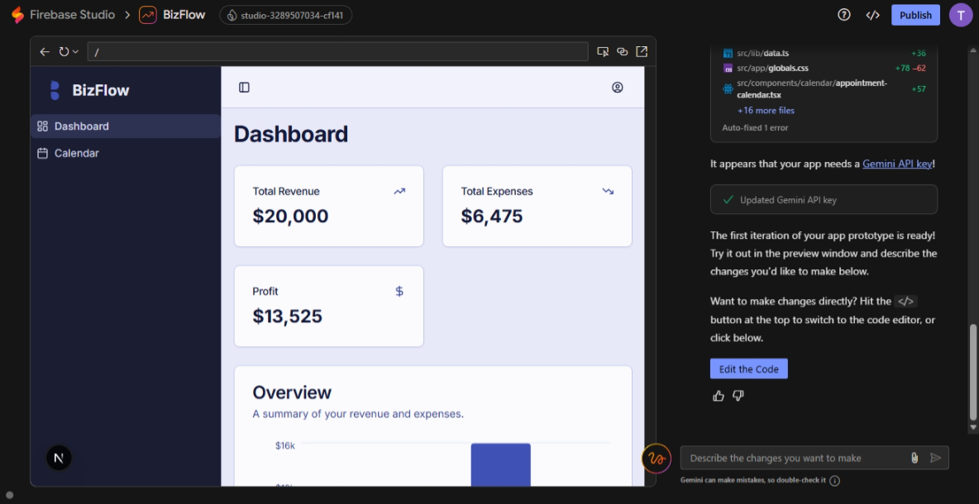979x504 pixels.
Task: Give thumbs up feedback
Action: (x=719, y=396)
